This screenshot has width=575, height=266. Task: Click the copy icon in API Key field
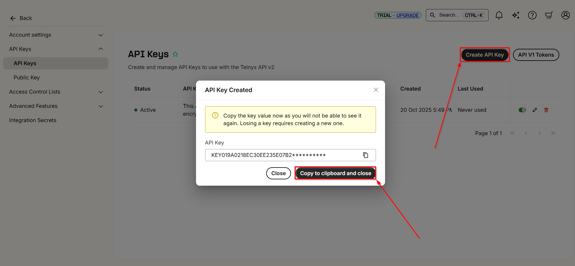[365, 155]
